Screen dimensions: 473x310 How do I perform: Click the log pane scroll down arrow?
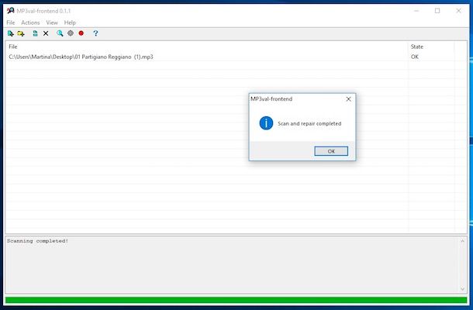click(x=462, y=289)
